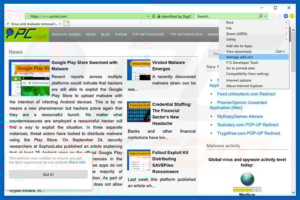Click the News section heading
The height and width of the screenshot is (200, 300).
pos(16,52)
